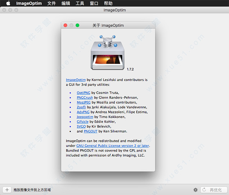229x195 pixels.
Task: Click the 再优化 button
Action: [214, 190]
